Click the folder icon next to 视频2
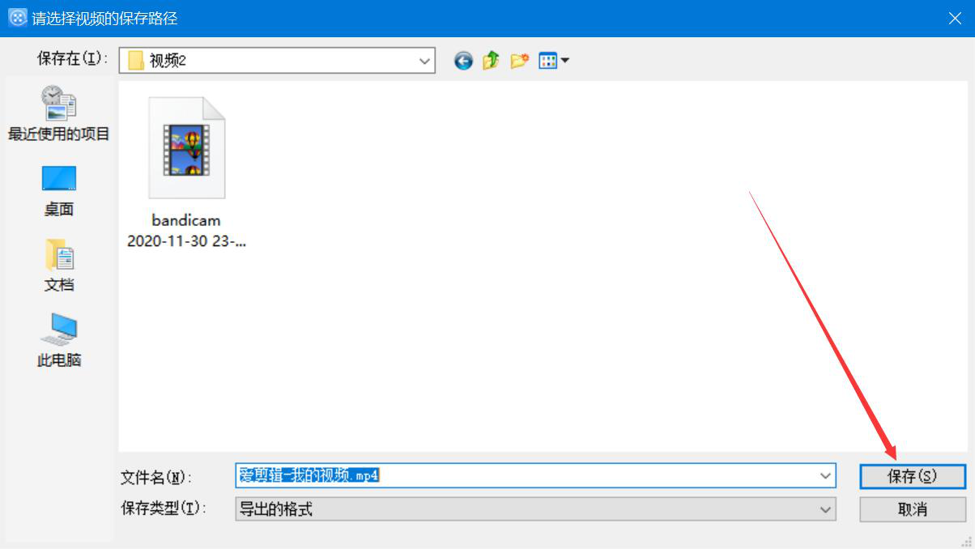 coord(135,61)
